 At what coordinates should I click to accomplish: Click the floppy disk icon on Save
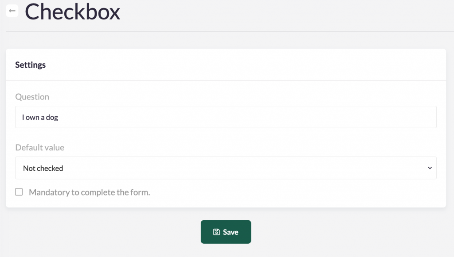[216, 232]
